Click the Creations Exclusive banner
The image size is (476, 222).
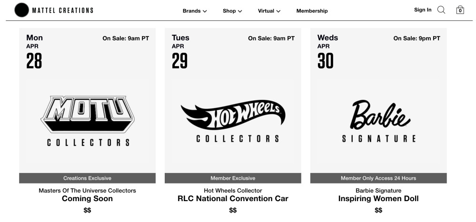click(x=88, y=178)
